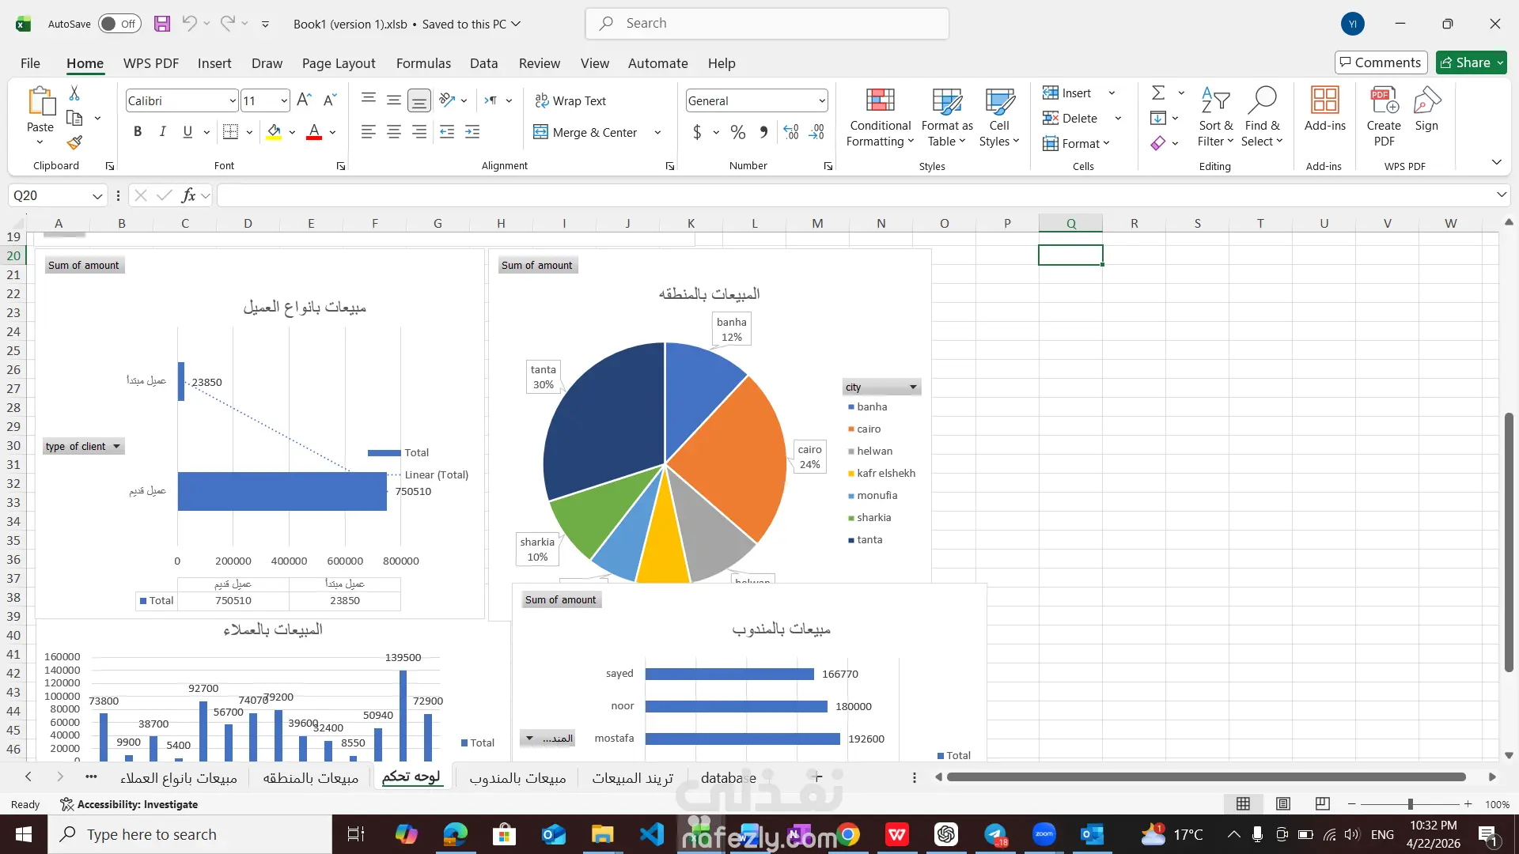This screenshot has height=854, width=1519.
Task: Click the Comma Style icon
Action: [763, 132]
